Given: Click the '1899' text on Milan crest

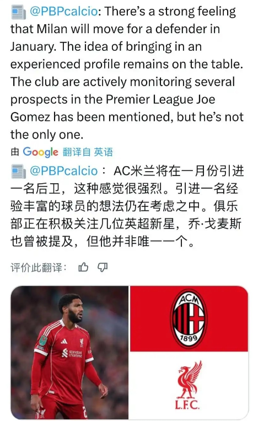Looking at the screenshot, I should (189, 338).
